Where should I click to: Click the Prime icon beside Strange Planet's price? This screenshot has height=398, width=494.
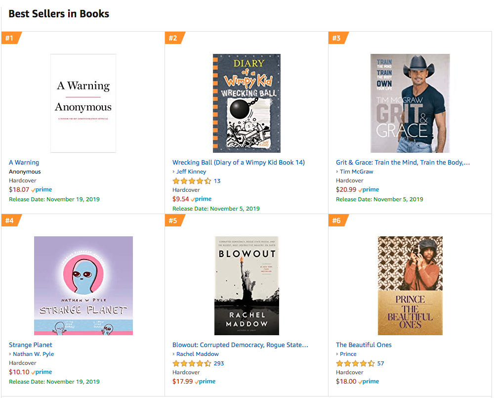coord(42,372)
